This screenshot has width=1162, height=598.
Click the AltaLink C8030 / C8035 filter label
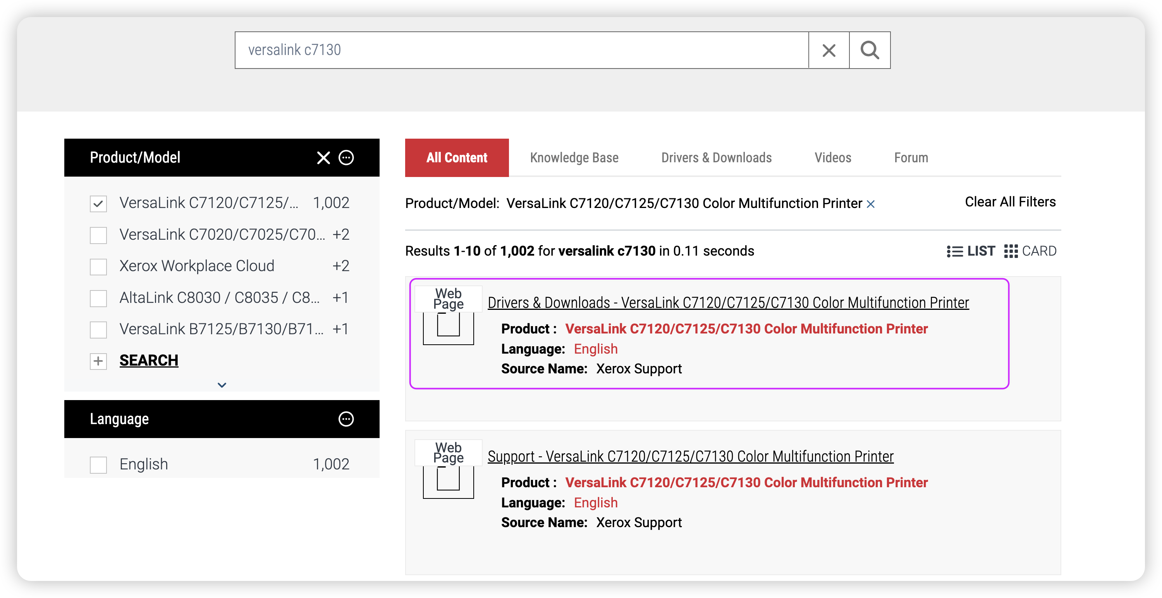[x=220, y=298]
